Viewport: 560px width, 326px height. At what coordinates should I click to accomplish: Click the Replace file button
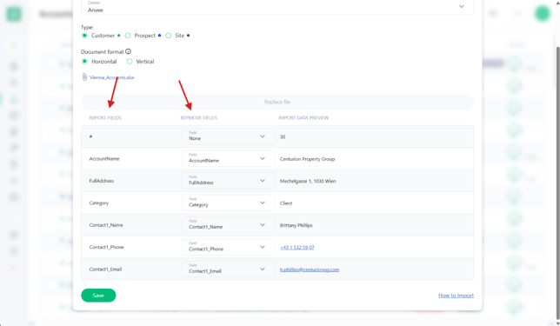click(277, 102)
